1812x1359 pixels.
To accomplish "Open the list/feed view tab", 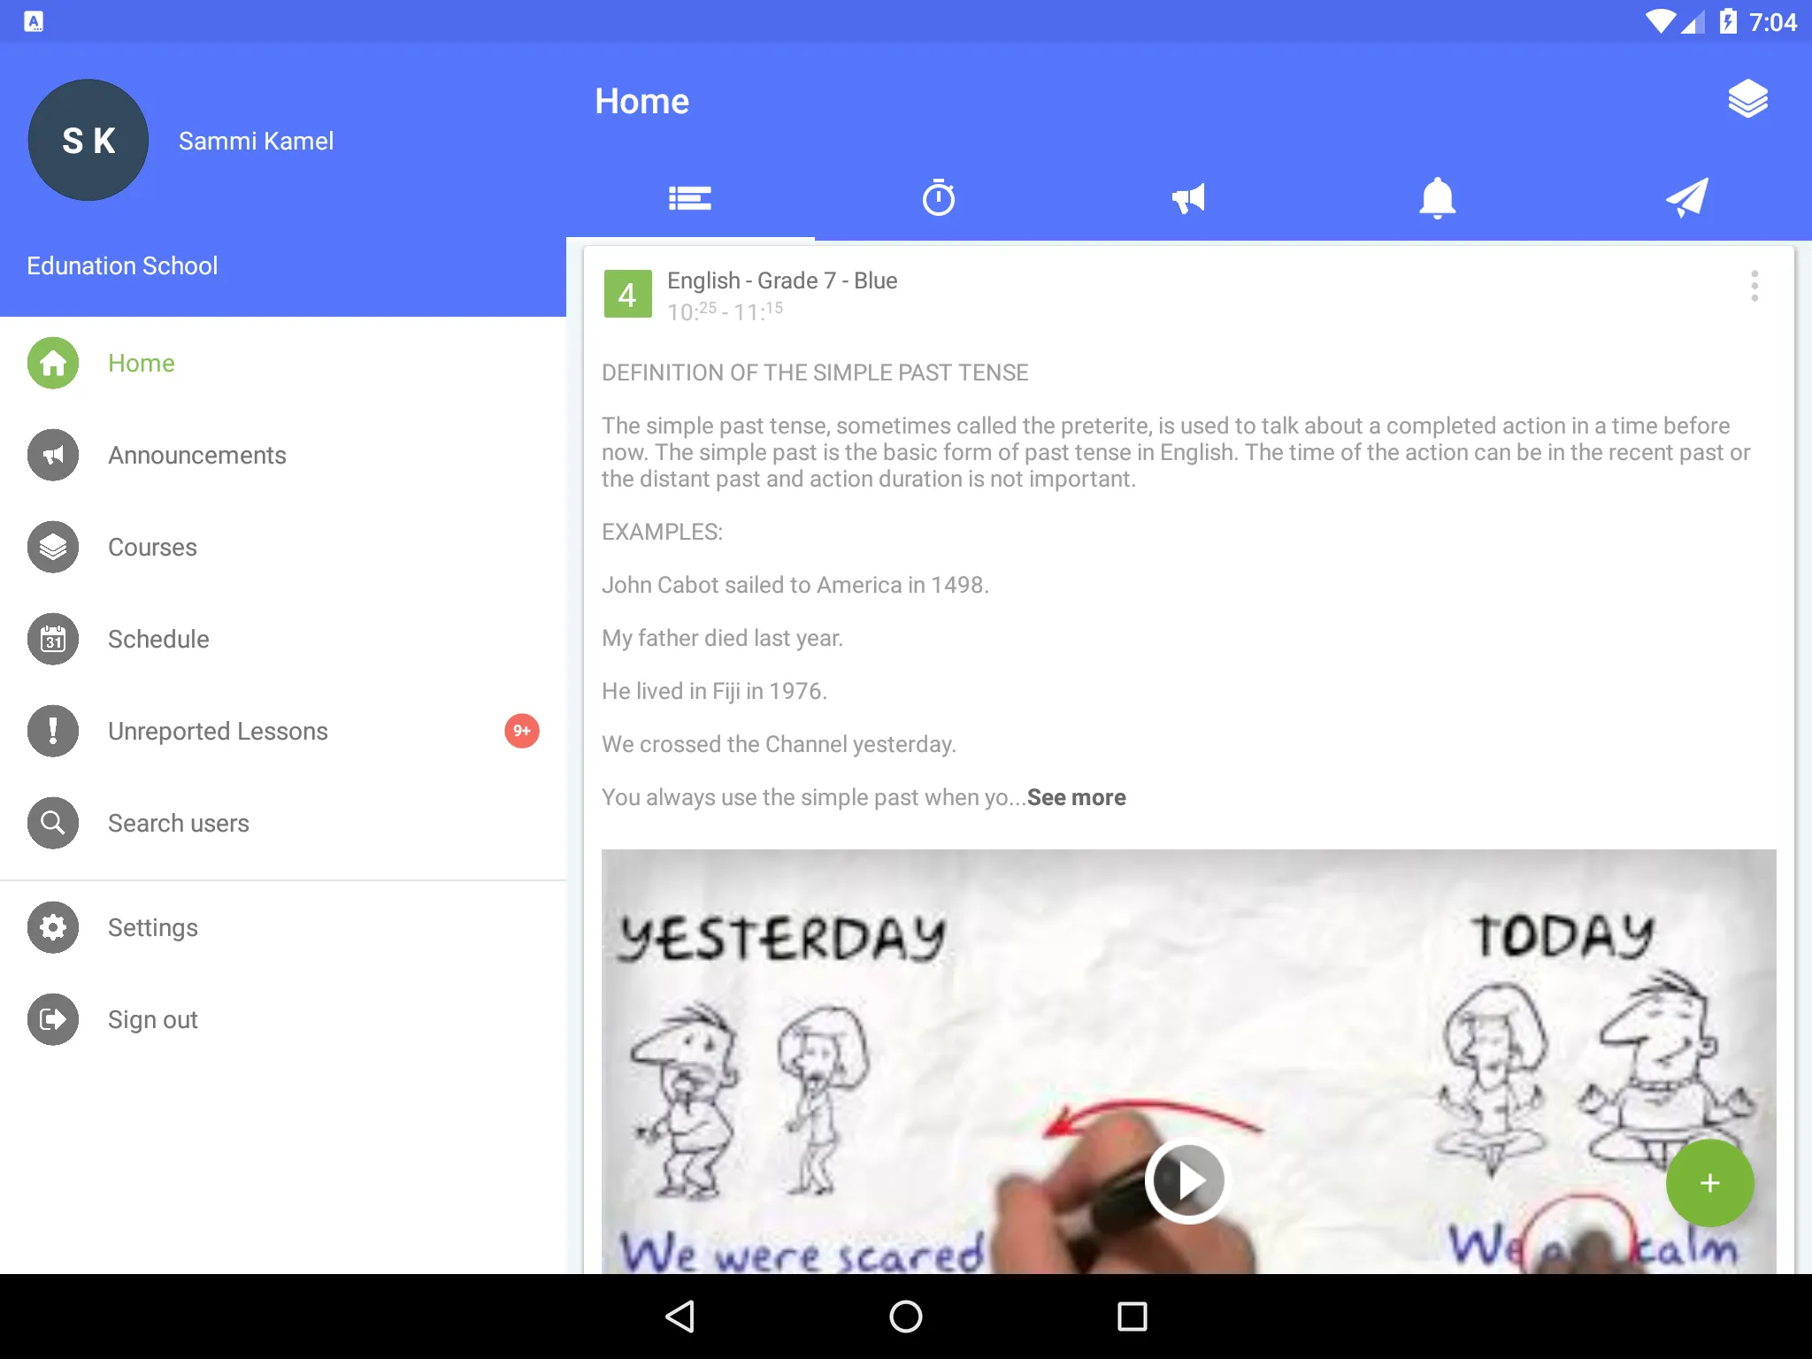I will coord(689,197).
